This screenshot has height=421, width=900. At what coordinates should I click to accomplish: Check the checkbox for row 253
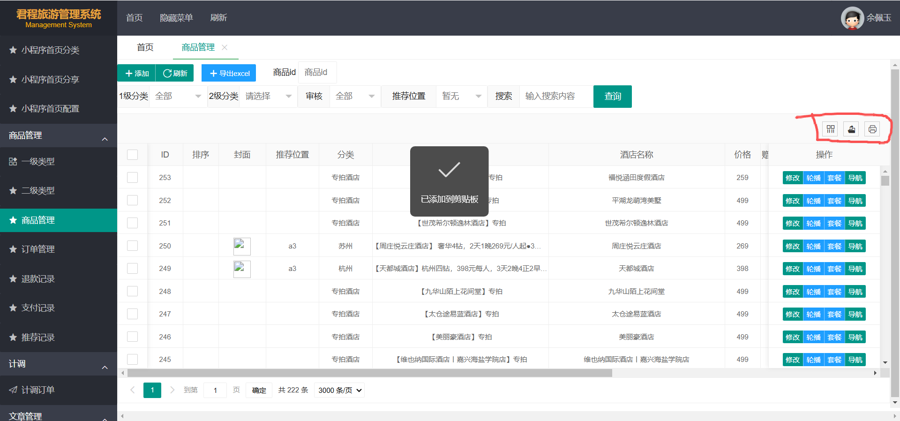133,178
